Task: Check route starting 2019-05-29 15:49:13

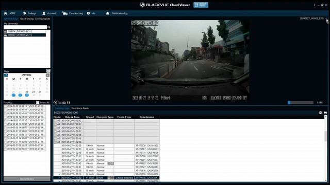Action: (5, 106)
